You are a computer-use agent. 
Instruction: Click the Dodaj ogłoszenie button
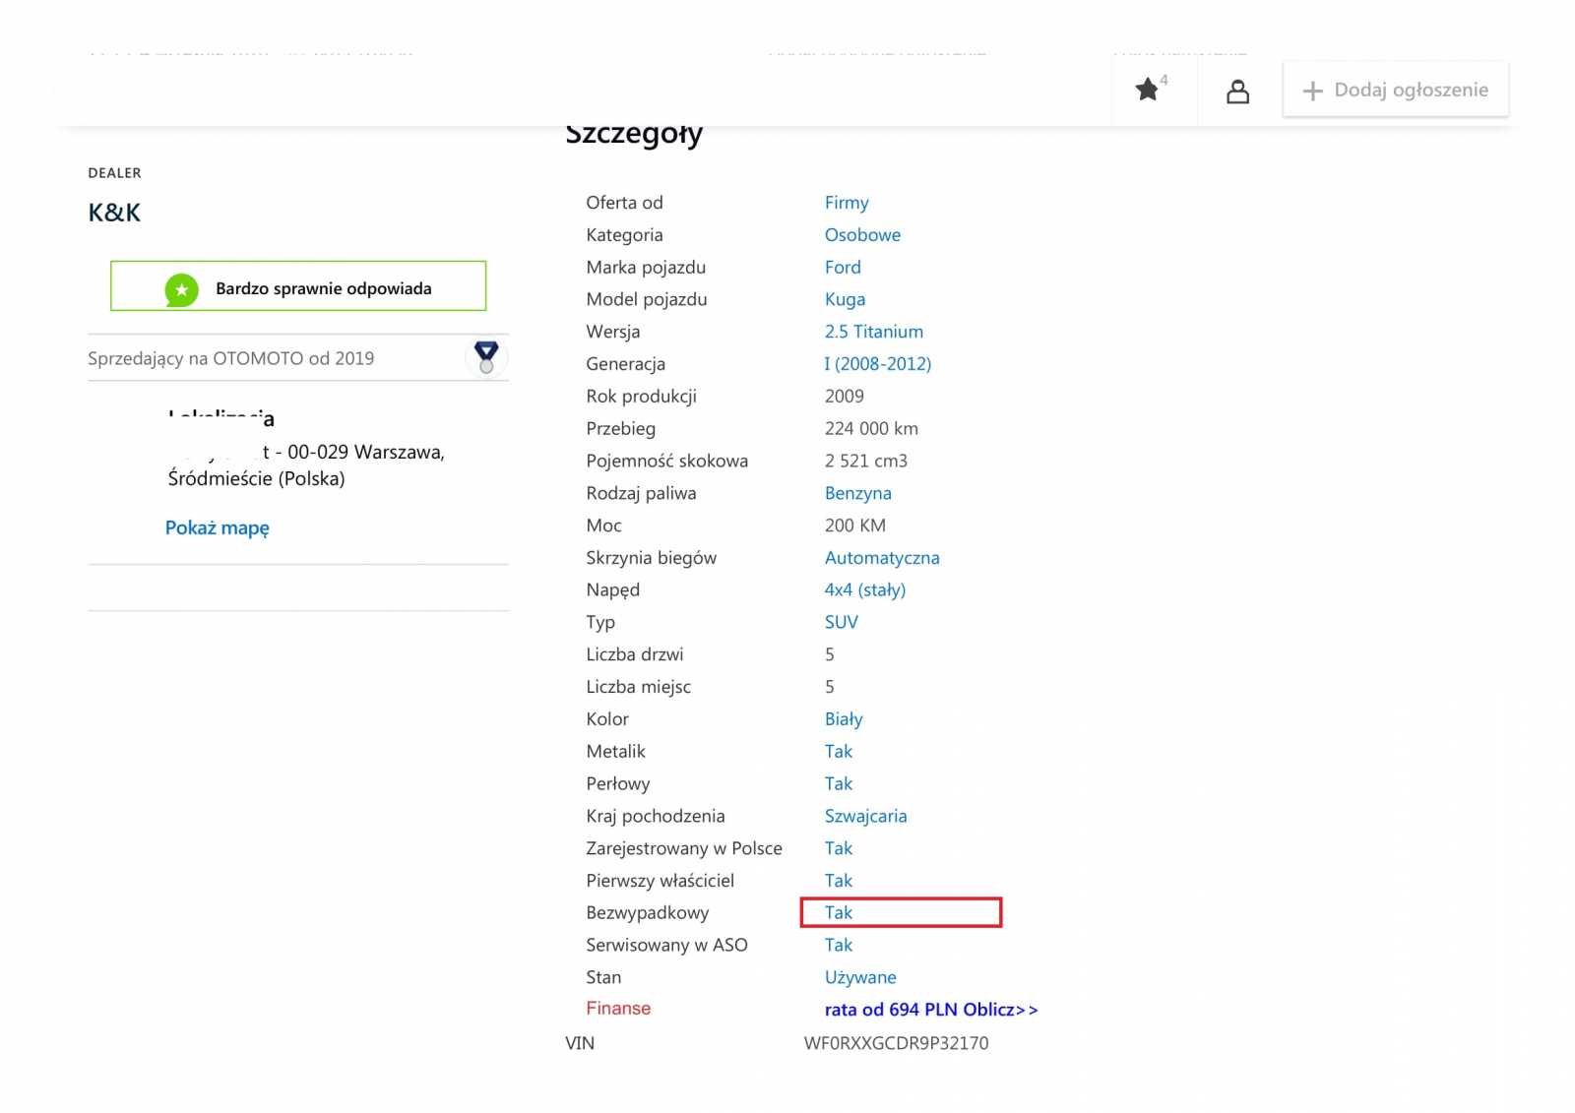(1395, 91)
